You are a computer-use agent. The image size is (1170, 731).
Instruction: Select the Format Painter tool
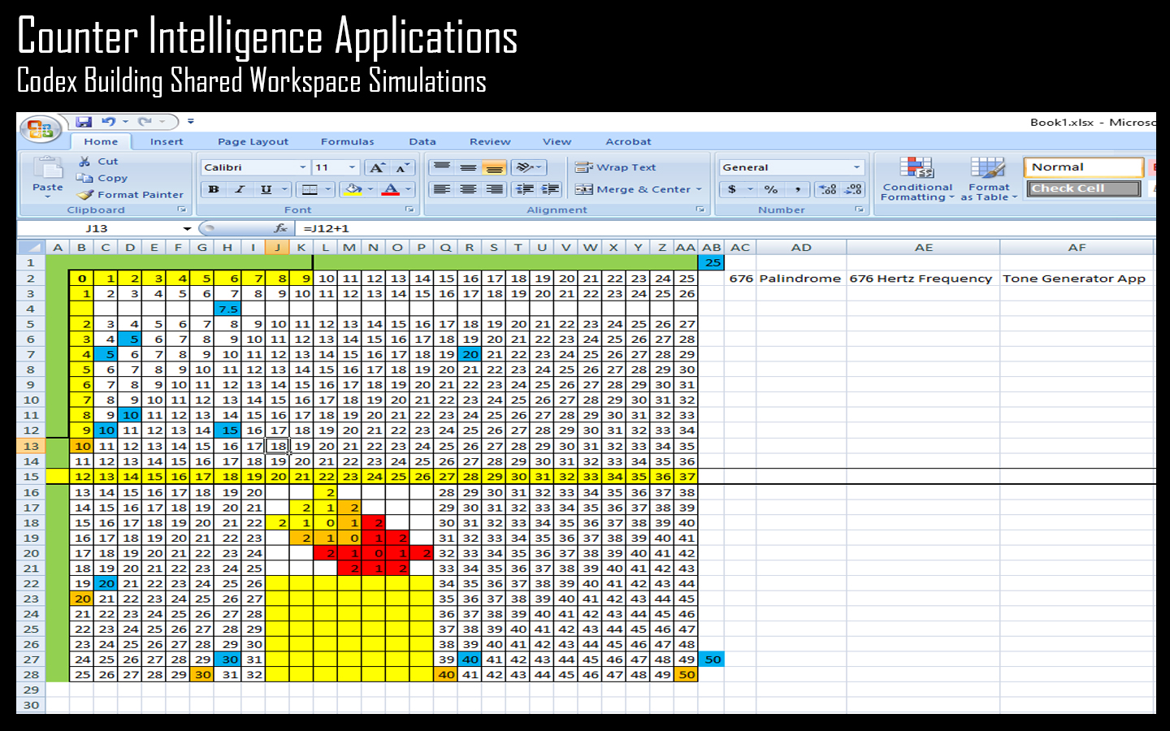tap(131, 195)
